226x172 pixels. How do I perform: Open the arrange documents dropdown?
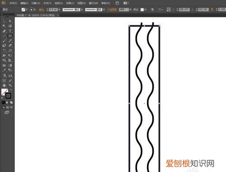point(126,3)
